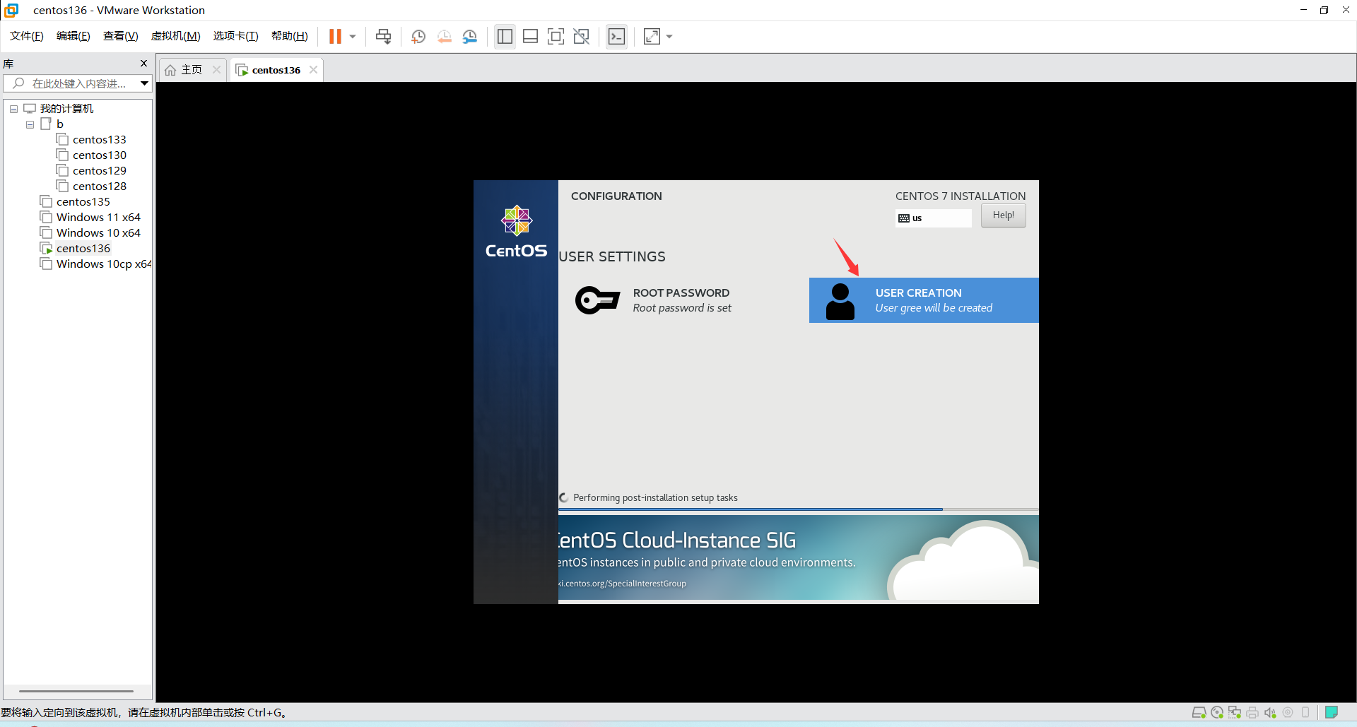The height and width of the screenshot is (727, 1357).
Task: Toggle the thumbnail bar view
Action: click(530, 36)
